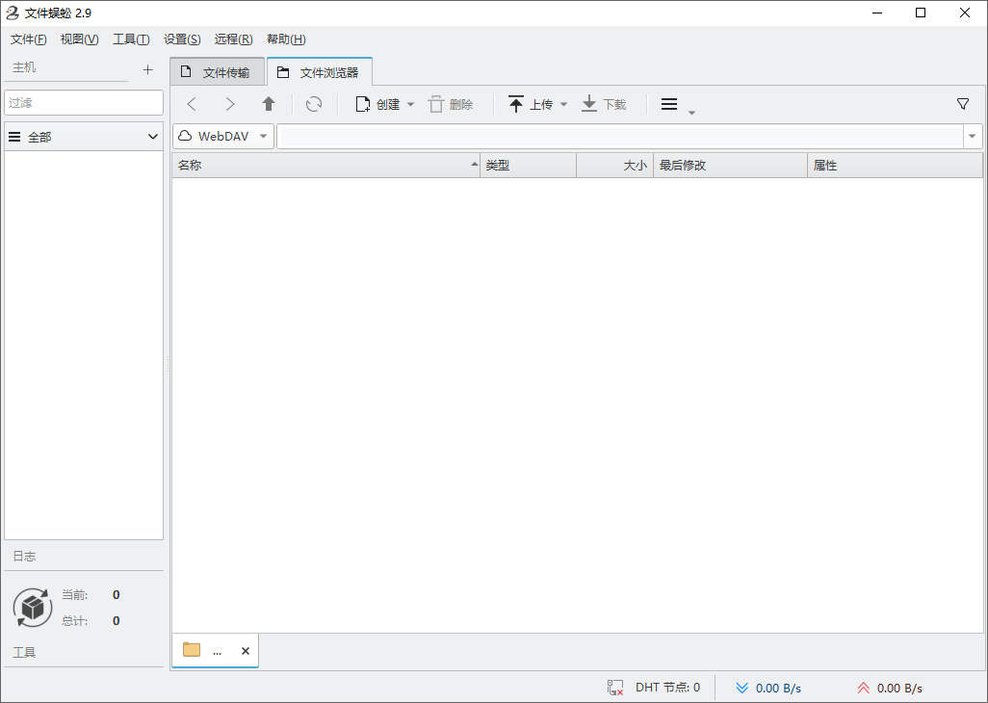Open the 文件(F) menu
Viewport: 988px width, 703px height.
[28, 39]
